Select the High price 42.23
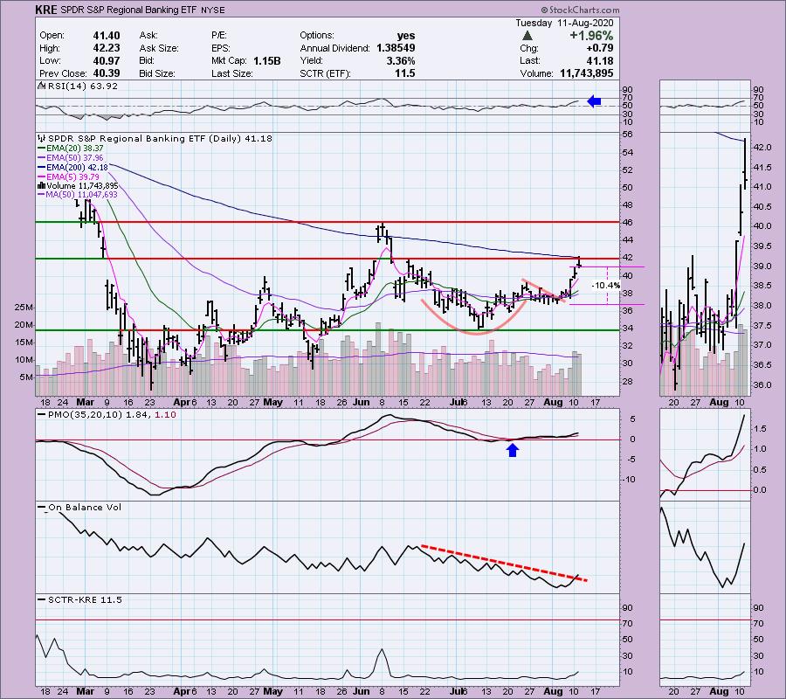 click(107, 48)
